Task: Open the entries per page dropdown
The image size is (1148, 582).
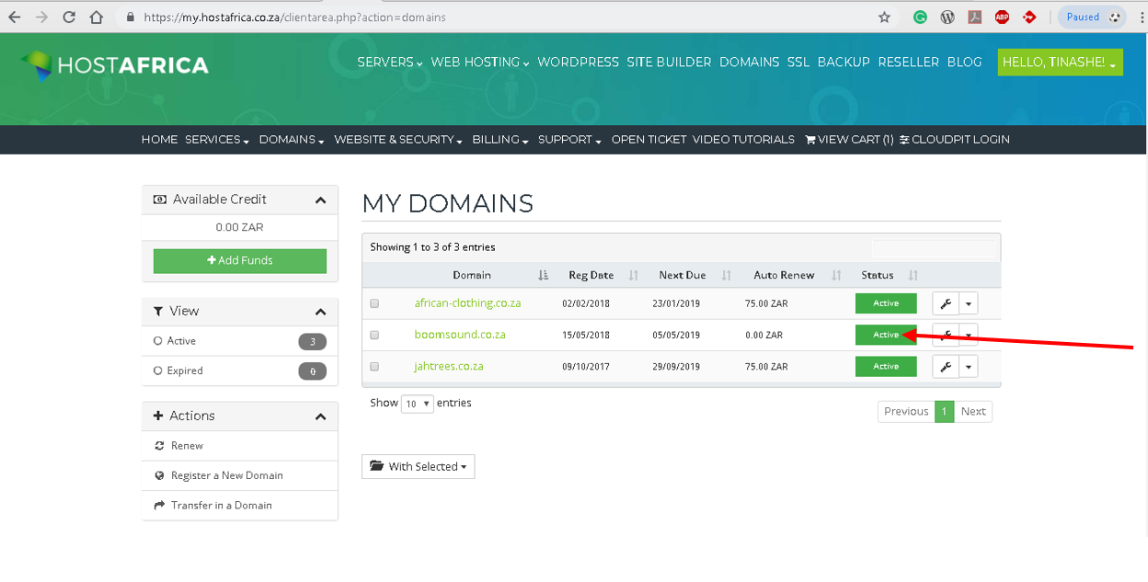Action: tap(417, 404)
